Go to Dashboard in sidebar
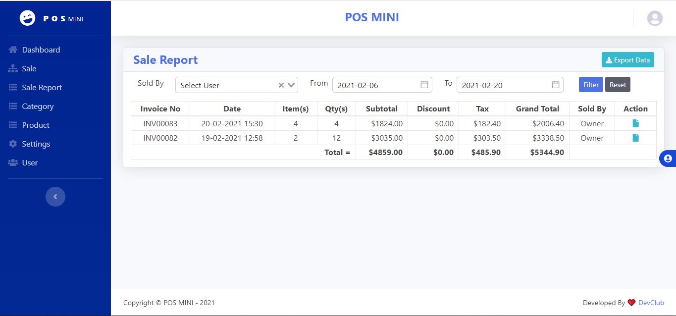This screenshot has width=676, height=316. tap(41, 50)
